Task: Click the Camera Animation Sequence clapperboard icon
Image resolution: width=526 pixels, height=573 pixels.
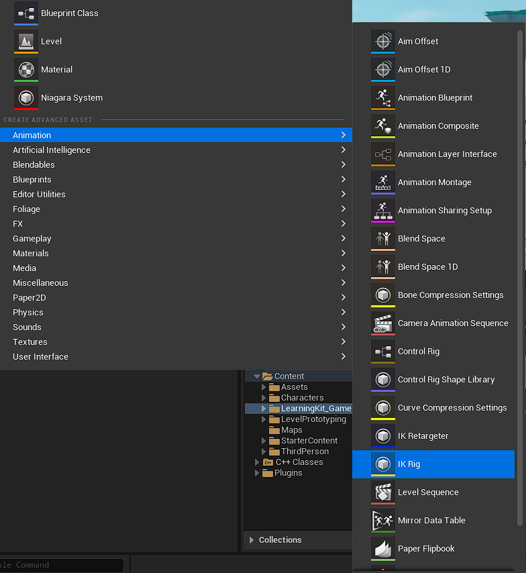Action: pos(382,323)
